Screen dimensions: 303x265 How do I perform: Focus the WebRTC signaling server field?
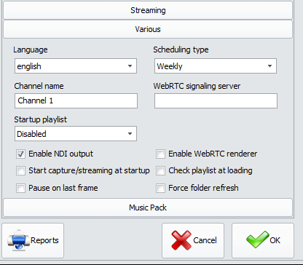coord(216,100)
